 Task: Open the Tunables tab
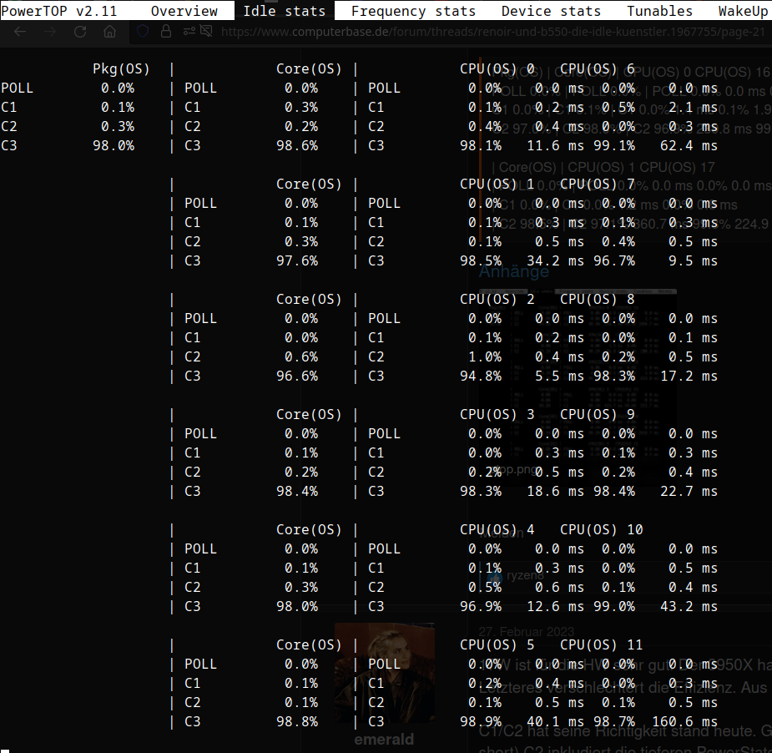659,11
